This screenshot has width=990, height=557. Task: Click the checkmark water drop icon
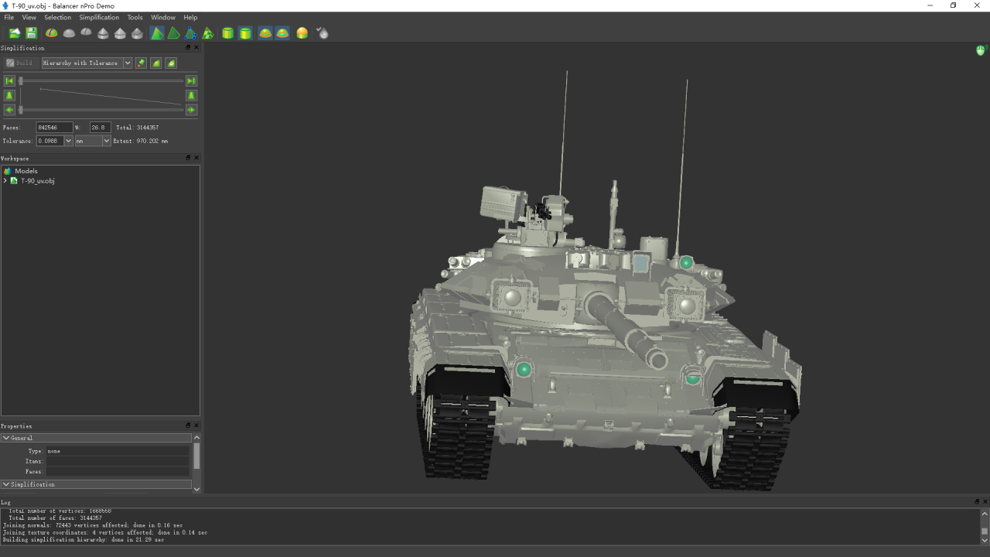(x=323, y=32)
